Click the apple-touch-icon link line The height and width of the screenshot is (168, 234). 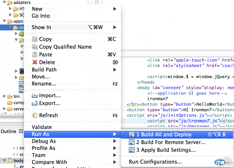click(x=191, y=60)
